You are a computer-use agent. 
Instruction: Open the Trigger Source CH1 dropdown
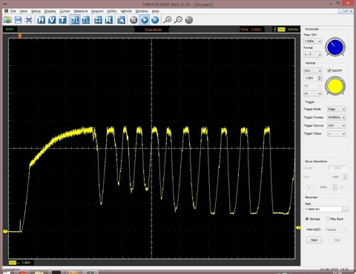tap(337, 125)
